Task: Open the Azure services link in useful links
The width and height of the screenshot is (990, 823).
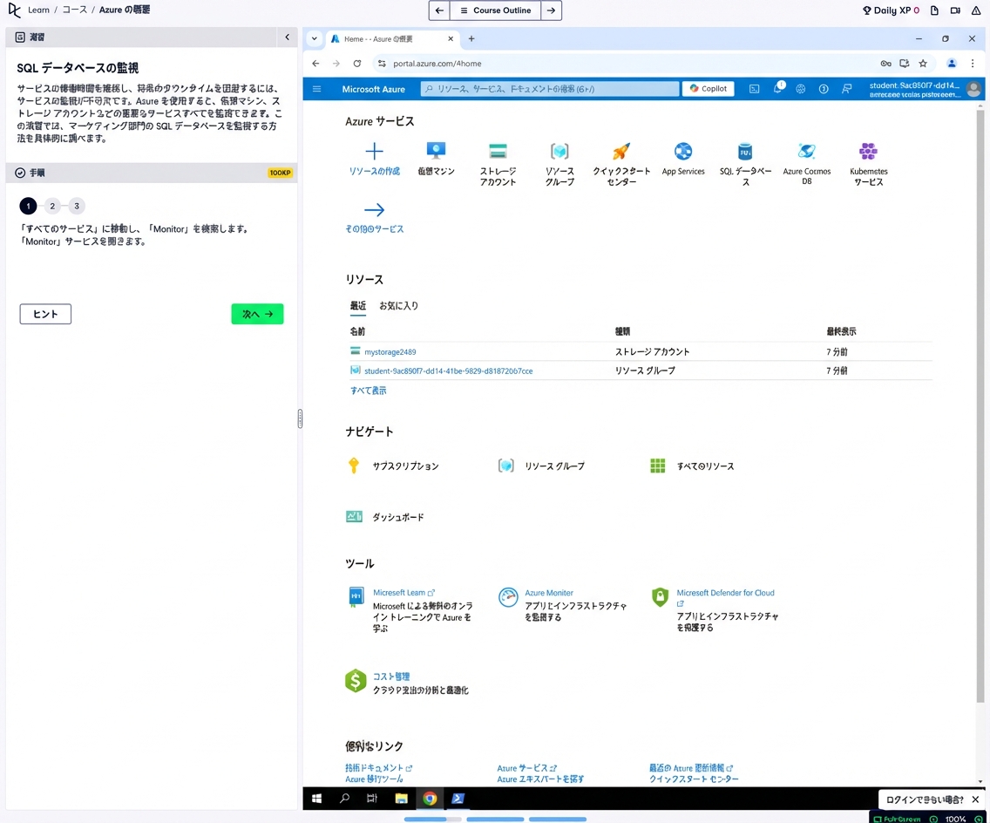Action: [526, 768]
